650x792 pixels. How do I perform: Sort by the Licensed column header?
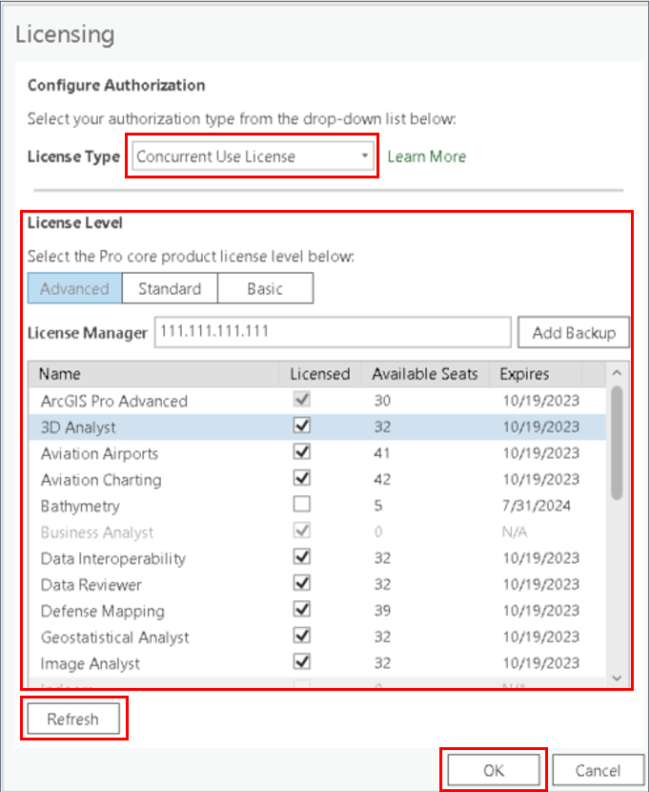click(x=320, y=374)
